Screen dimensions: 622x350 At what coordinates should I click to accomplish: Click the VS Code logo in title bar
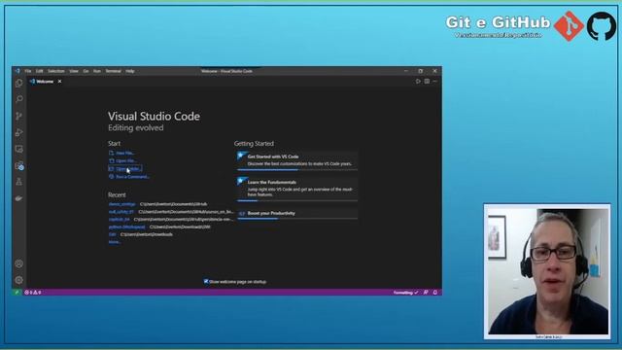[17, 71]
